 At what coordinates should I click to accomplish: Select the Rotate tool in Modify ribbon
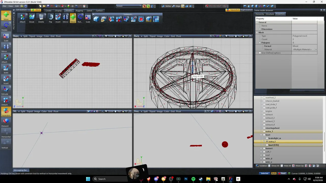pos(80,18)
